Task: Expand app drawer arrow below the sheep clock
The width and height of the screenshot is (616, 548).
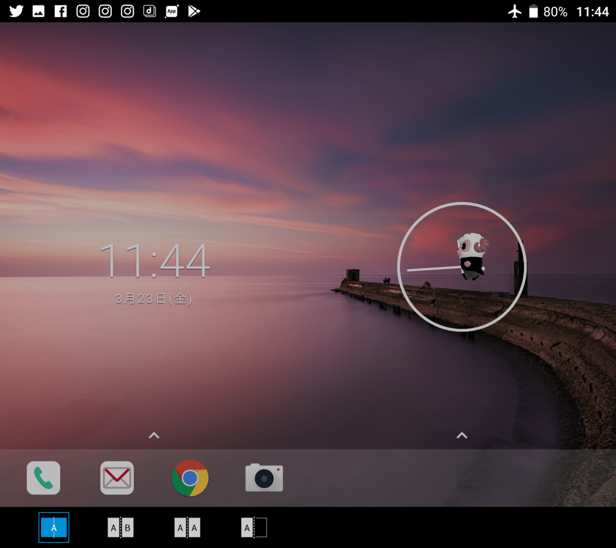Action: pos(462,436)
